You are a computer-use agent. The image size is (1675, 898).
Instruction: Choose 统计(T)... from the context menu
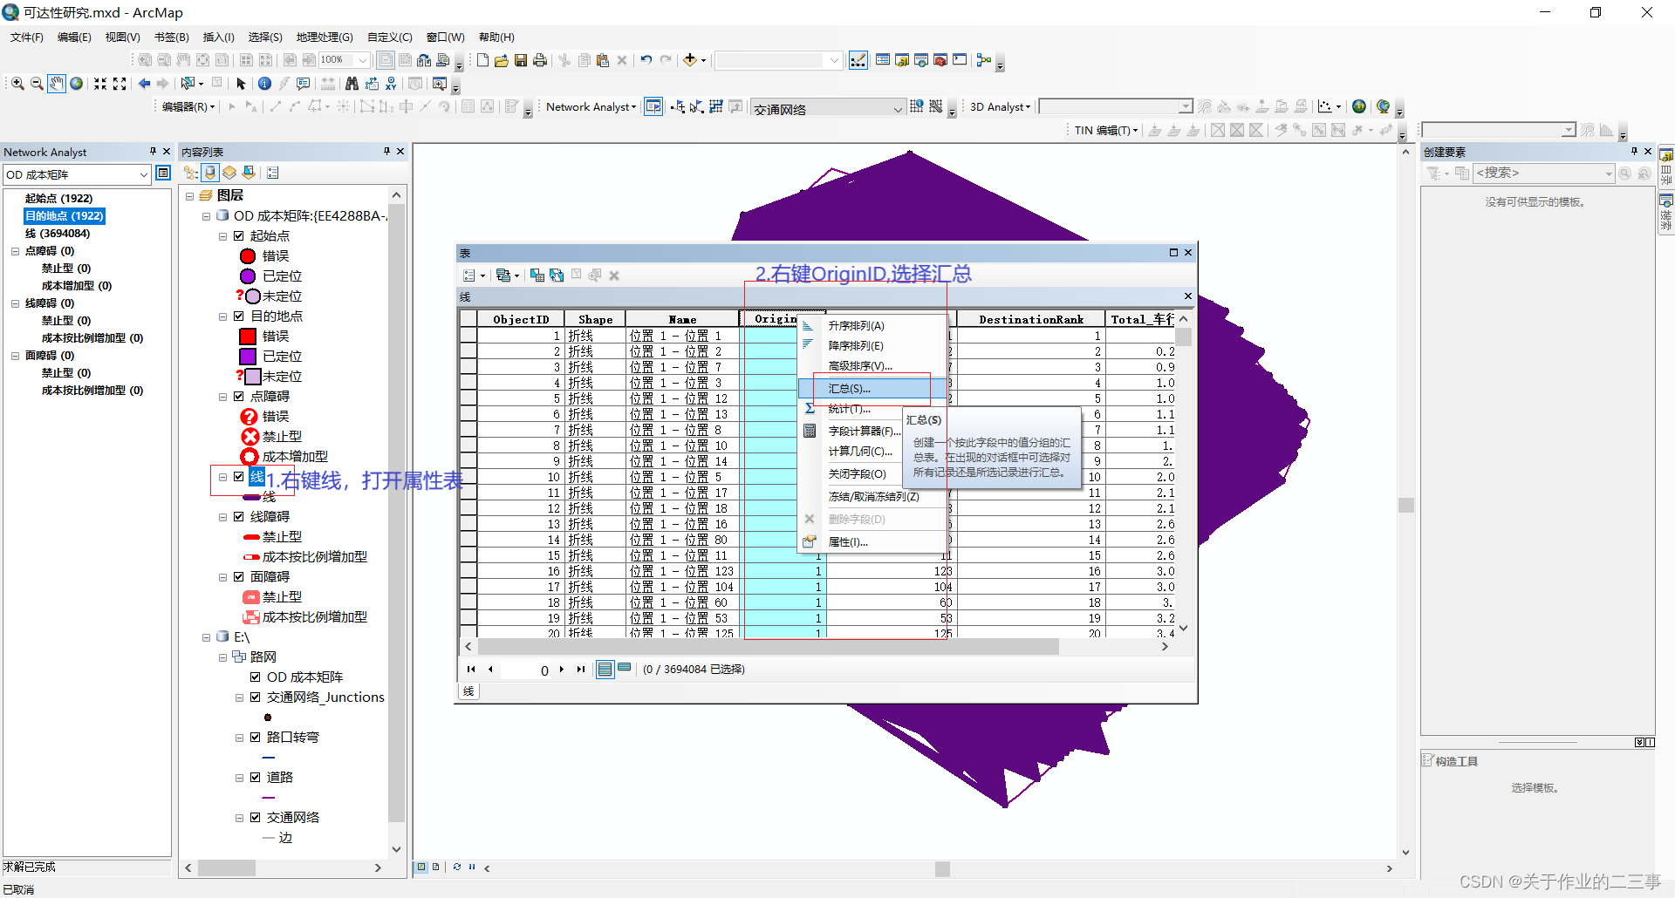(849, 409)
